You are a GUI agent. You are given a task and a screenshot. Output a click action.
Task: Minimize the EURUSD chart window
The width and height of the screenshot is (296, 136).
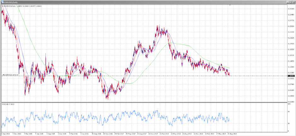287,2
